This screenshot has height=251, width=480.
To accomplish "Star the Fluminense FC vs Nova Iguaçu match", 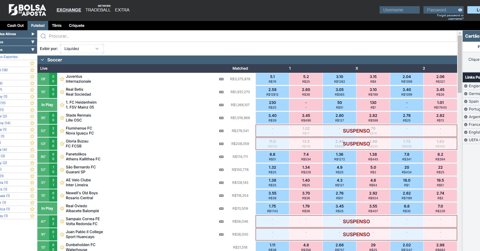I will [x=62, y=131].
